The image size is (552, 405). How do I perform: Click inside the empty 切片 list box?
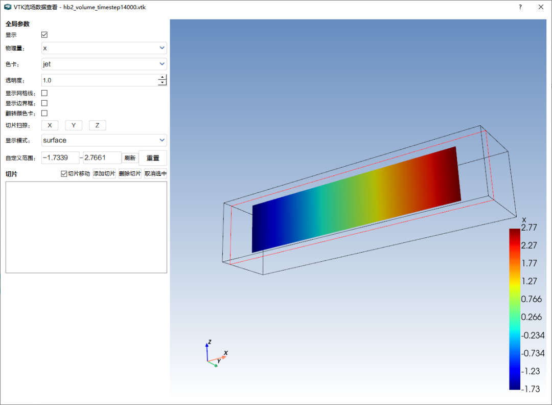tap(86, 227)
